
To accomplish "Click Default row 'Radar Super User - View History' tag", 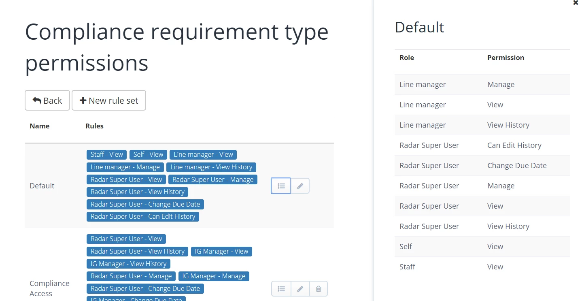I will point(138,192).
